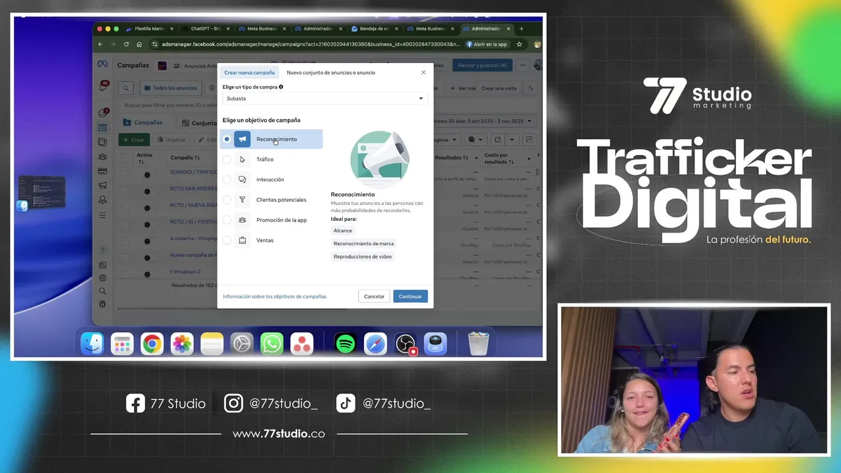Select the Reconocimiento objective radio button
The image size is (841, 473).
[227, 139]
